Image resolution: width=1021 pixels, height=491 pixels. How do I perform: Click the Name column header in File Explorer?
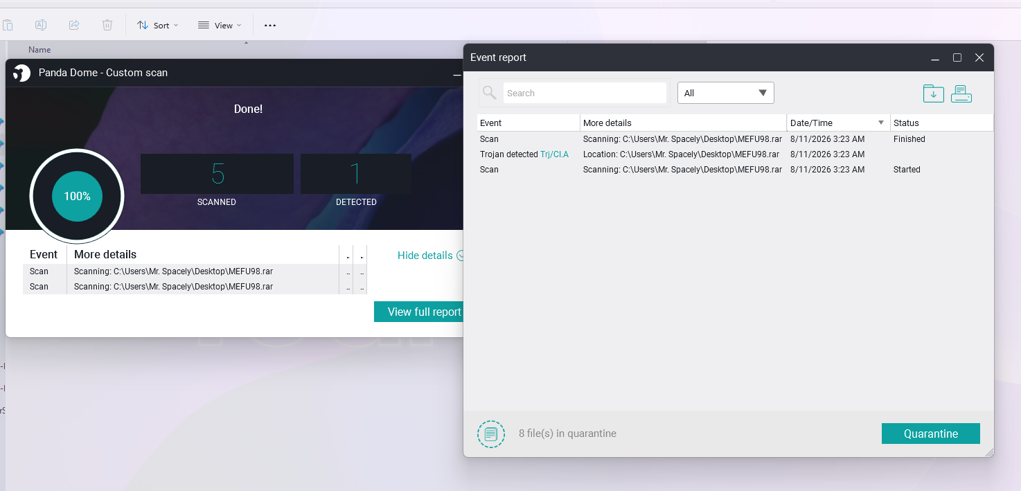pyautogui.click(x=39, y=50)
